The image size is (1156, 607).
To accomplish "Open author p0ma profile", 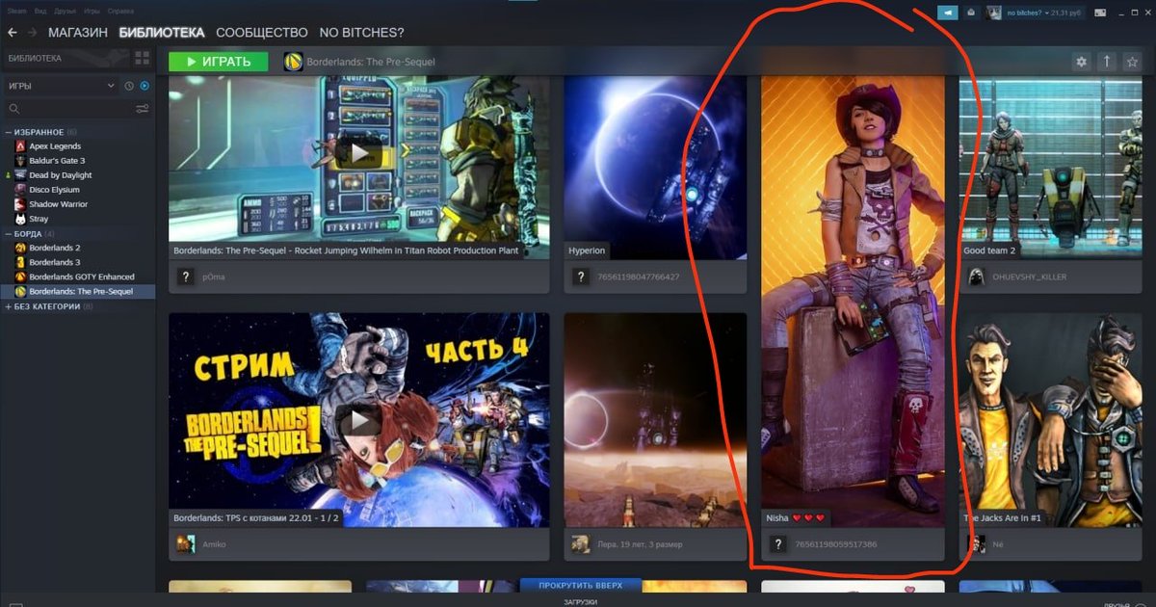I will tap(214, 277).
